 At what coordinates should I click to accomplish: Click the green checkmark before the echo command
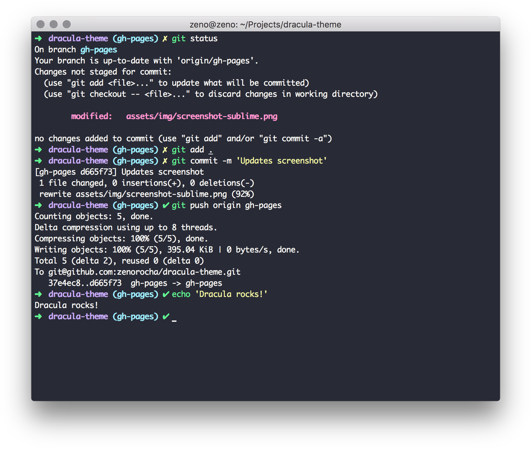[166, 294]
